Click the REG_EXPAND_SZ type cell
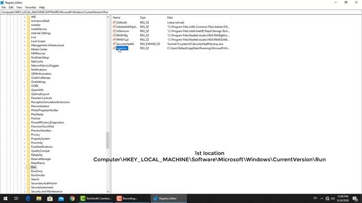The height and width of the screenshot is (203, 362). [150, 44]
